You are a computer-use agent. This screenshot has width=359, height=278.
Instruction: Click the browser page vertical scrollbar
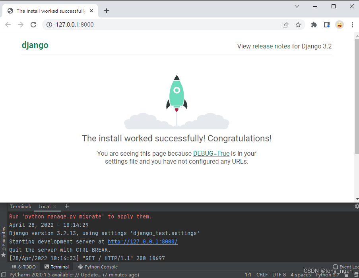pyautogui.click(x=357, y=96)
